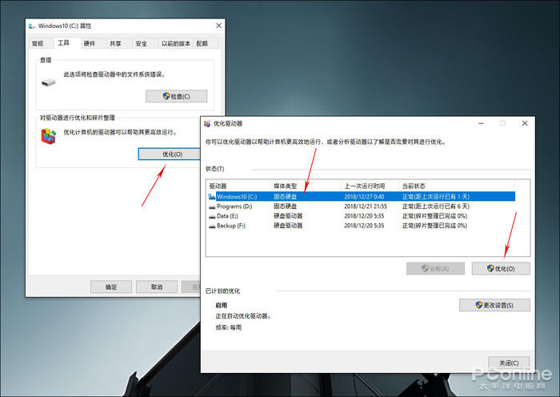560x397 pixels.
Task: Click 硬盘驱动器 media type for Data (E:)
Action: click(288, 216)
